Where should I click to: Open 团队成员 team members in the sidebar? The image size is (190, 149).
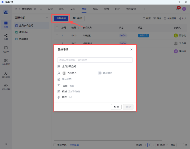click(6, 74)
